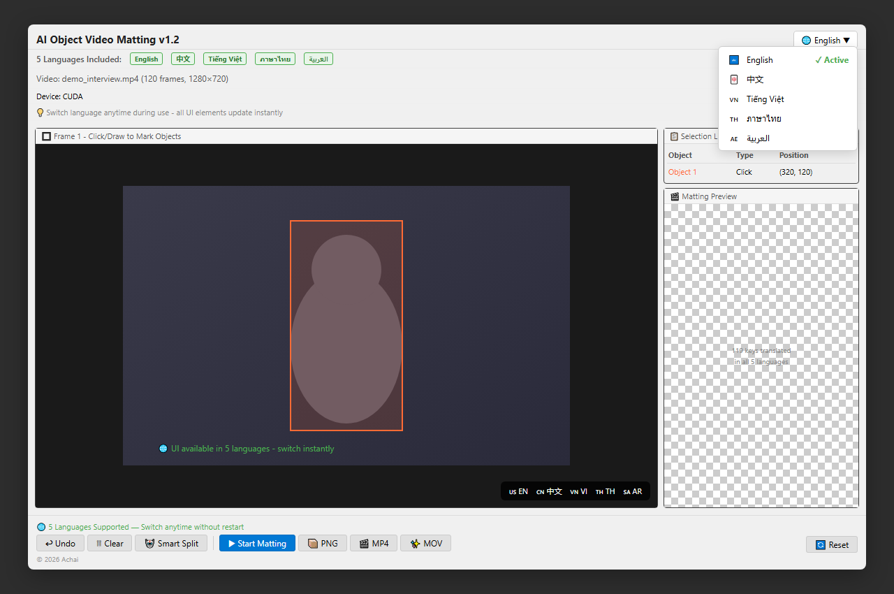Reset the workspace with Reset button
The image size is (894, 594).
pyautogui.click(x=832, y=544)
